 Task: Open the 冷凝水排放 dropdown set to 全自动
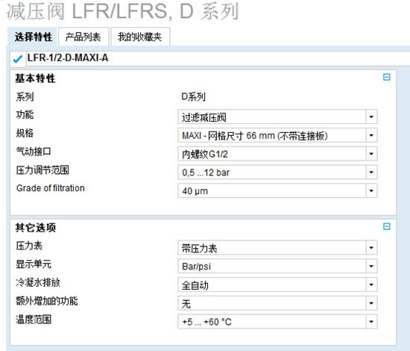(277, 285)
